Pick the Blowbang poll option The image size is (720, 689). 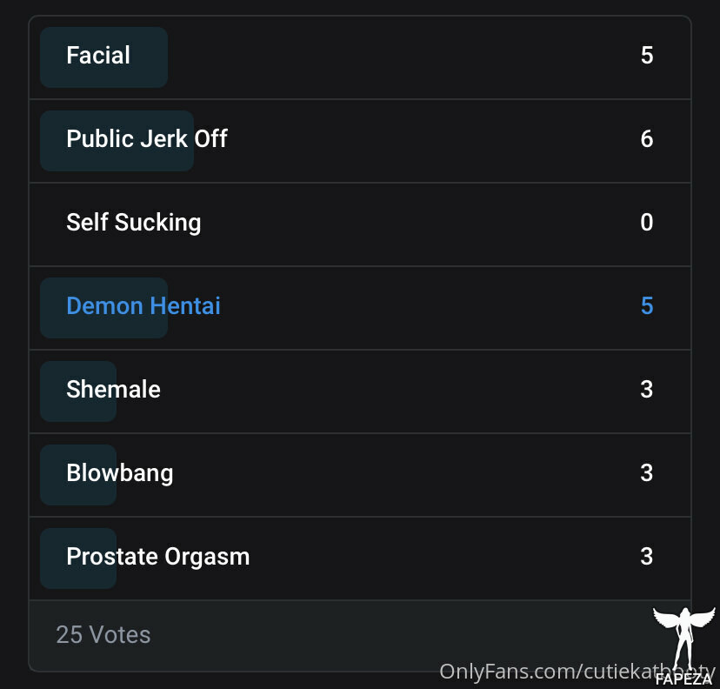point(360,475)
